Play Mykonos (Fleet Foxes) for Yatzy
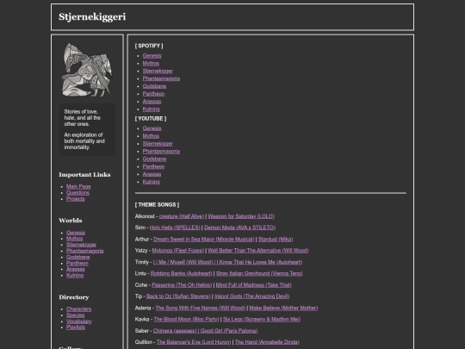The width and height of the screenshot is (465, 349). [x=177, y=251]
